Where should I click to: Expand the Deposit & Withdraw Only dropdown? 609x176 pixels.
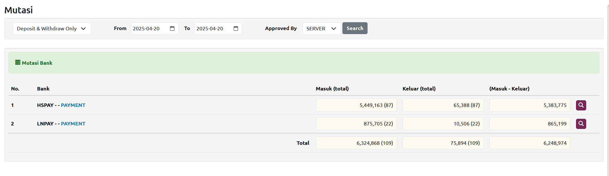click(52, 29)
